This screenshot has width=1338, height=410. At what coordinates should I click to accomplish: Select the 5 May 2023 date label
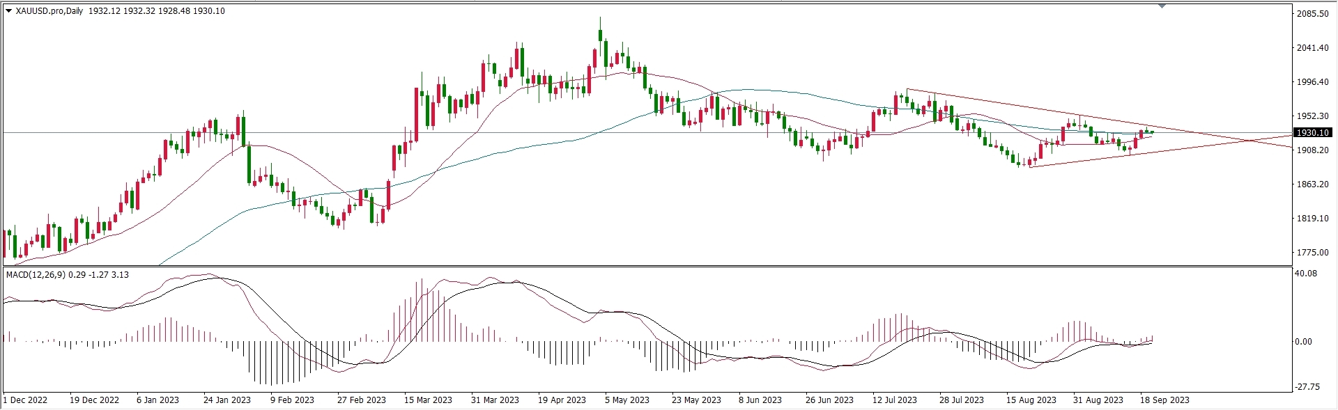(626, 400)
